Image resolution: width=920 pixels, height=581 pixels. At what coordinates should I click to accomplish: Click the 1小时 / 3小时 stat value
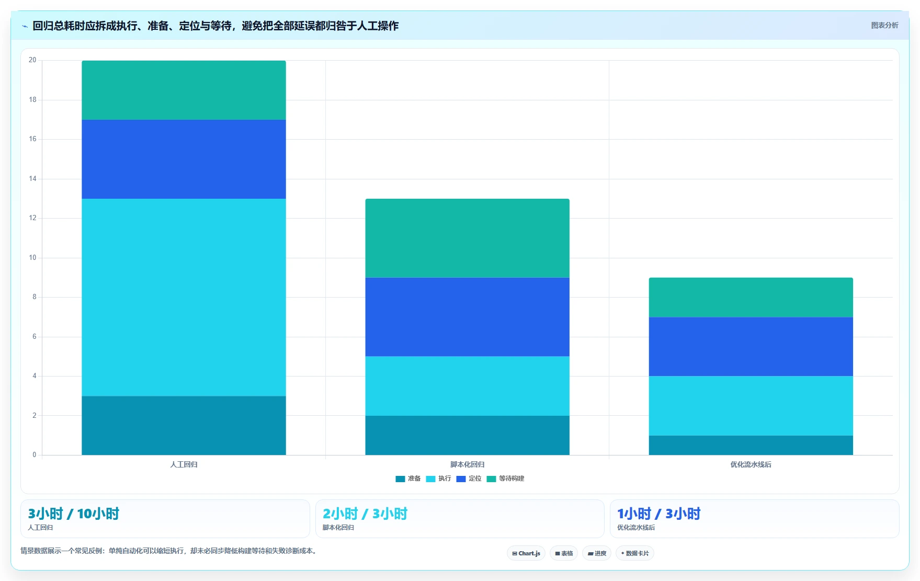tap(658, 514)
